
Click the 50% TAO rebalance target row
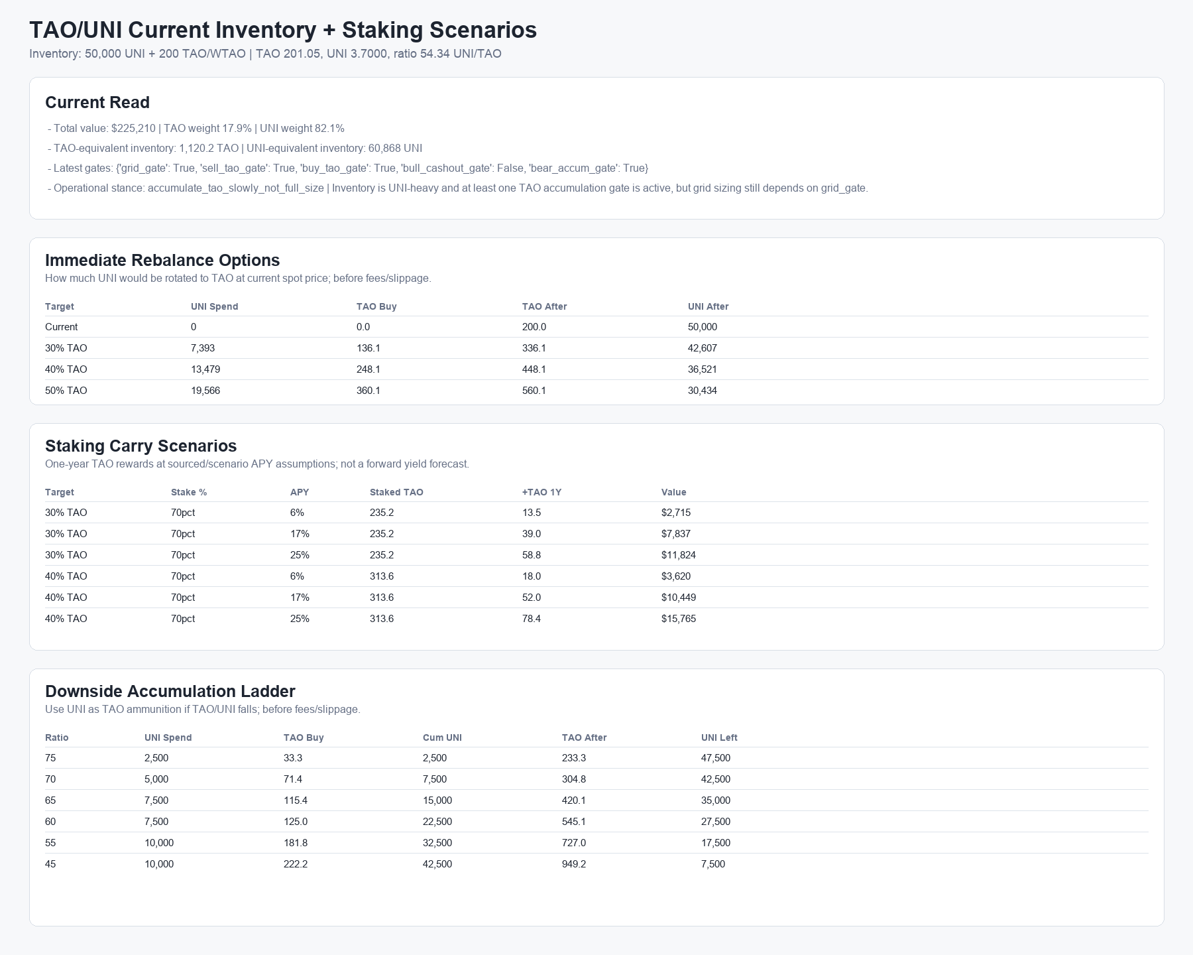596,391
